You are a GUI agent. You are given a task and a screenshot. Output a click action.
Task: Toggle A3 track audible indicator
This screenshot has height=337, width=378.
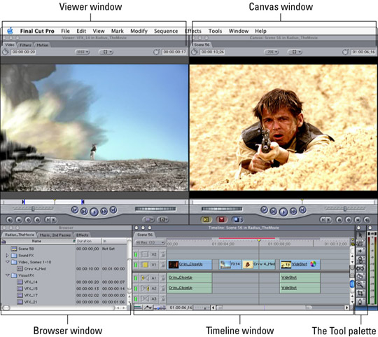pos(136,298)
